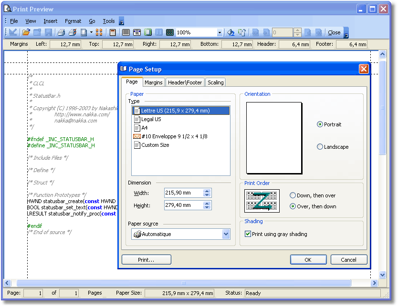Click the Print... button

click(x=146, y=260)
